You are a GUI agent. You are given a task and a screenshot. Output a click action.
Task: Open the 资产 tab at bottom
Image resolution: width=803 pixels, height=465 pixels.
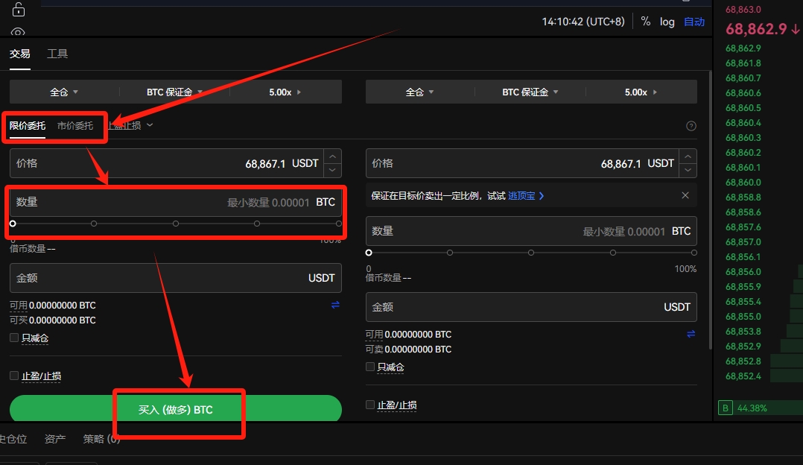[55, 439]
